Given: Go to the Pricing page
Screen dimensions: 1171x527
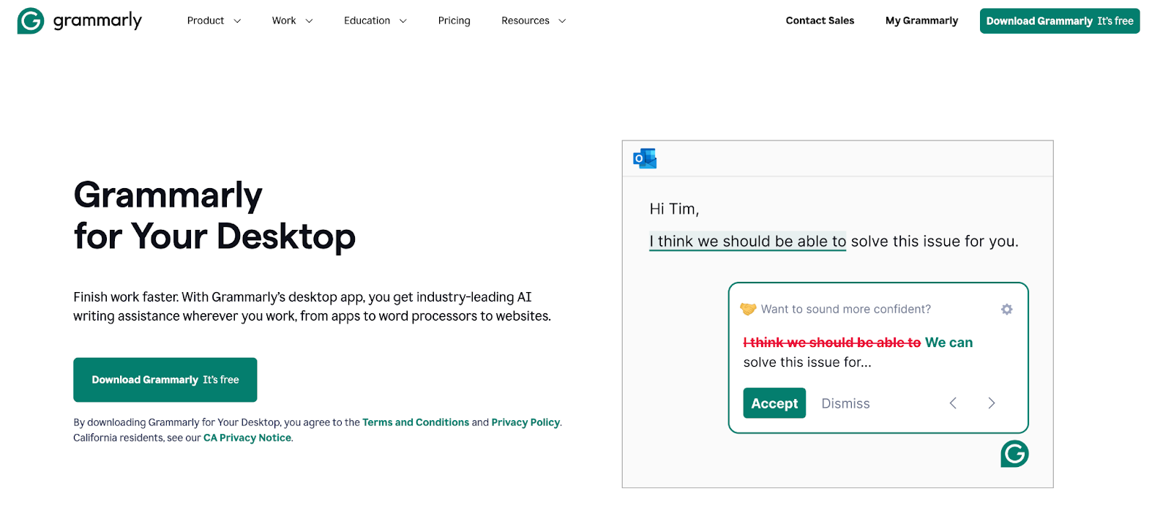Looking at the screenshot, I should click(x=454, y=20).
